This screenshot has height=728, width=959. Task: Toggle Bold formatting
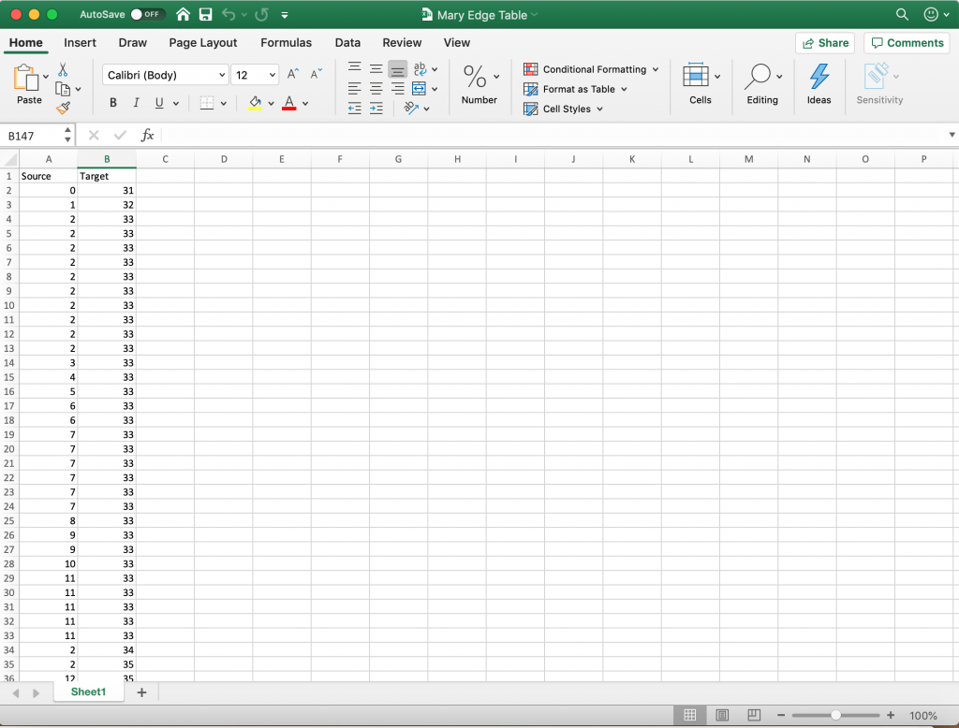click(x=113, y=103)
